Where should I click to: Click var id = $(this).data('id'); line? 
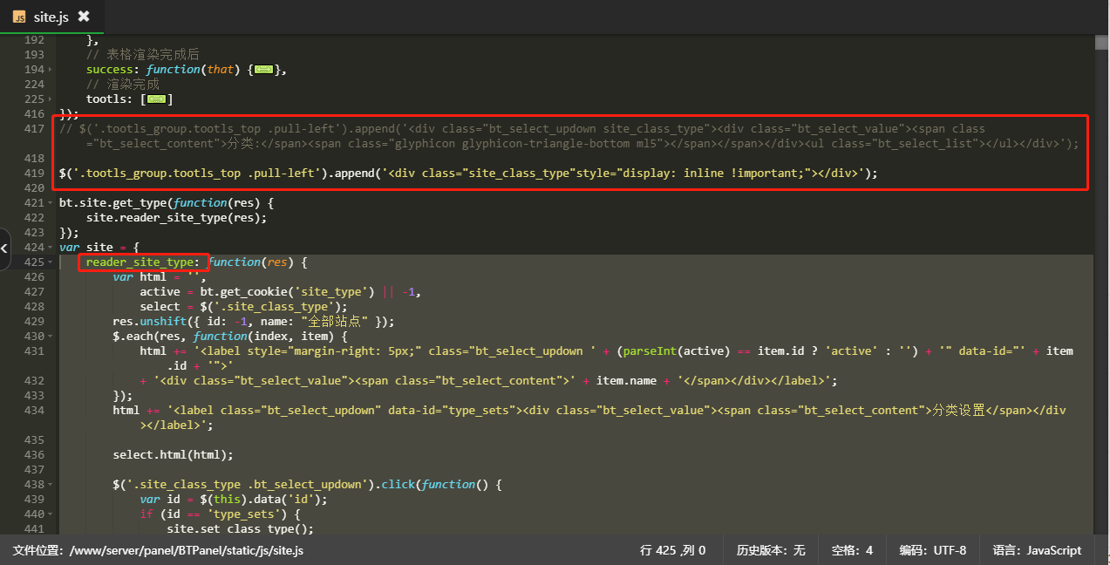coord(234,500)
